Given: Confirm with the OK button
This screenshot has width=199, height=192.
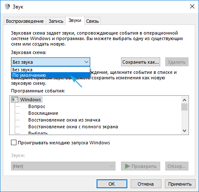Looking at the screenshot, I should click(x=112, y=184).
